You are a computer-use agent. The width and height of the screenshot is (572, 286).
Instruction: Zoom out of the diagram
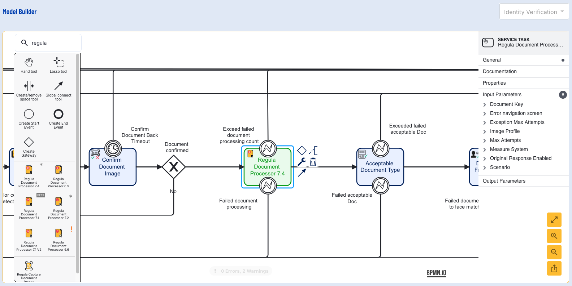554,252
